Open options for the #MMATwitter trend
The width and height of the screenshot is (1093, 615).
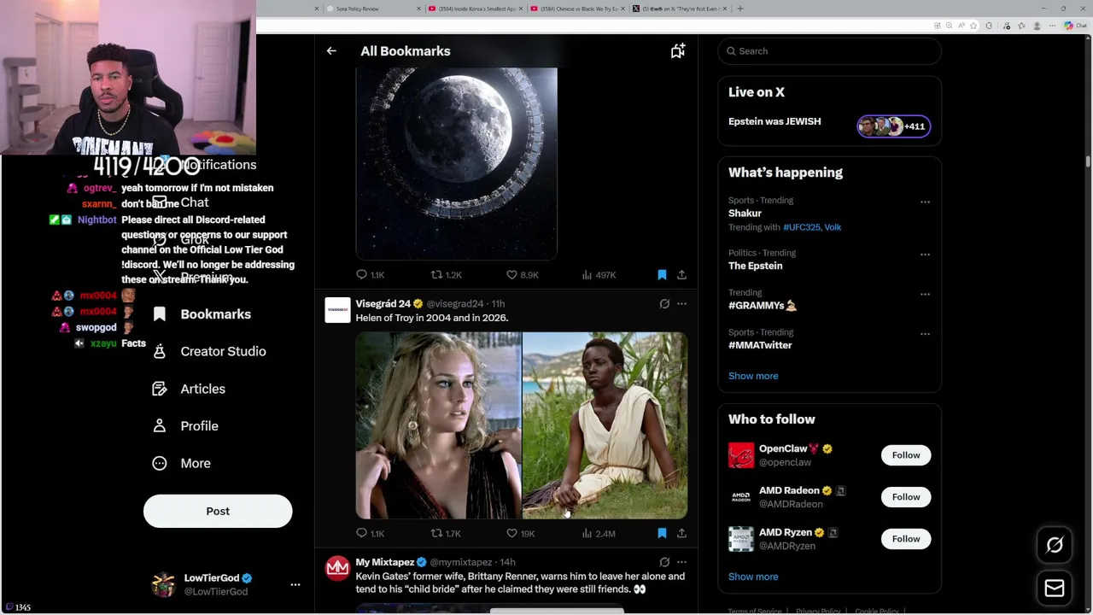click(925, 334)
